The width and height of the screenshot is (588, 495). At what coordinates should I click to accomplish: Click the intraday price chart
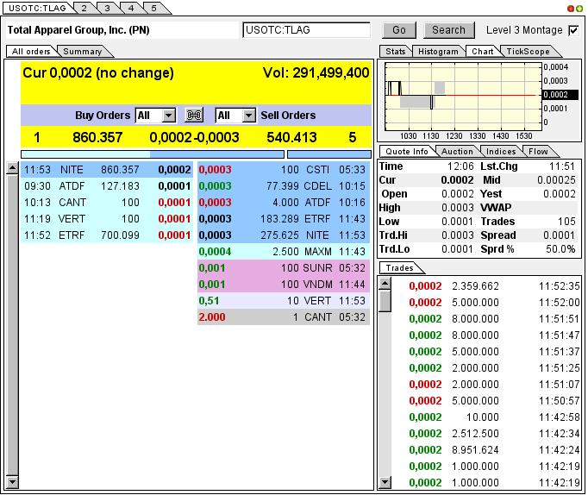[x=464, y=96]
